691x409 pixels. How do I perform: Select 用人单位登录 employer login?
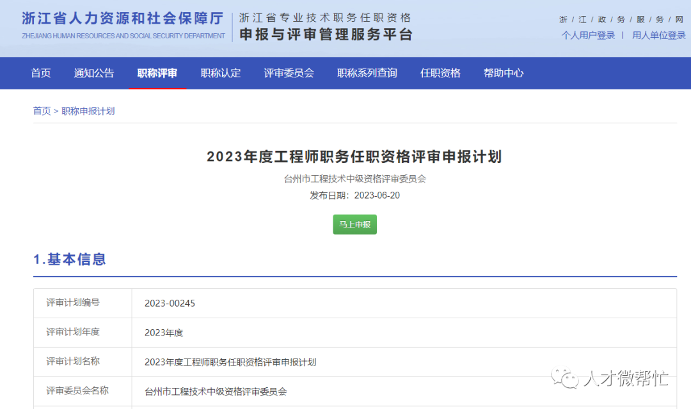coord(658,36)
